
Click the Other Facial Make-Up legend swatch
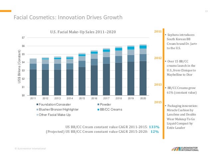[x=38, y=115]
